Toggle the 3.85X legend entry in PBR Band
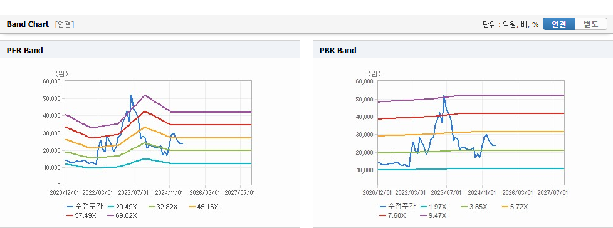The width and height of the screenshot is (613, 228). 473,207
